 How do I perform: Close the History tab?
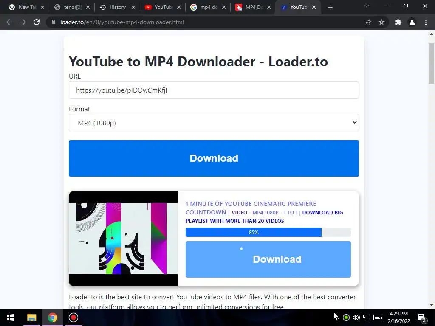(133, 8)
